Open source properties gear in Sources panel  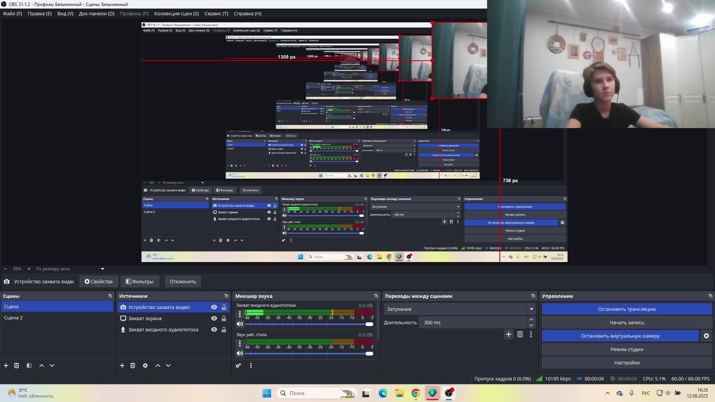pos(145,366)
